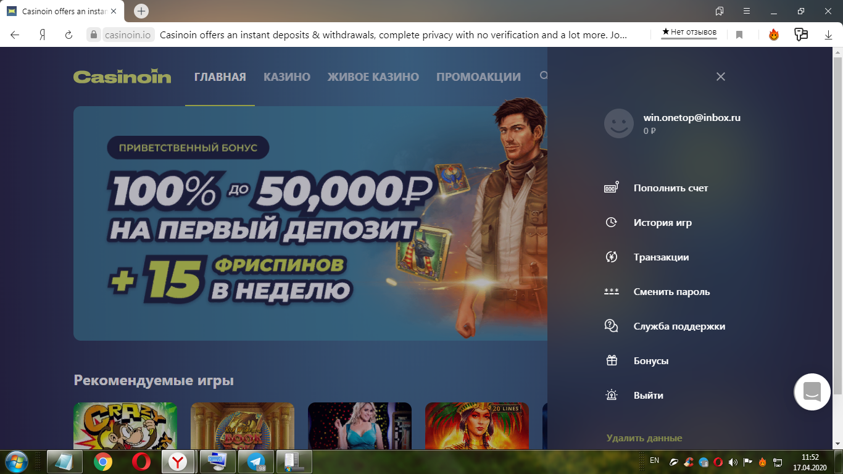Image resolution: width=843 pixels, height=474 pixels.
Task: Open the Yandex Disk saucer tray icon
Action: click(x=675, y=462)
